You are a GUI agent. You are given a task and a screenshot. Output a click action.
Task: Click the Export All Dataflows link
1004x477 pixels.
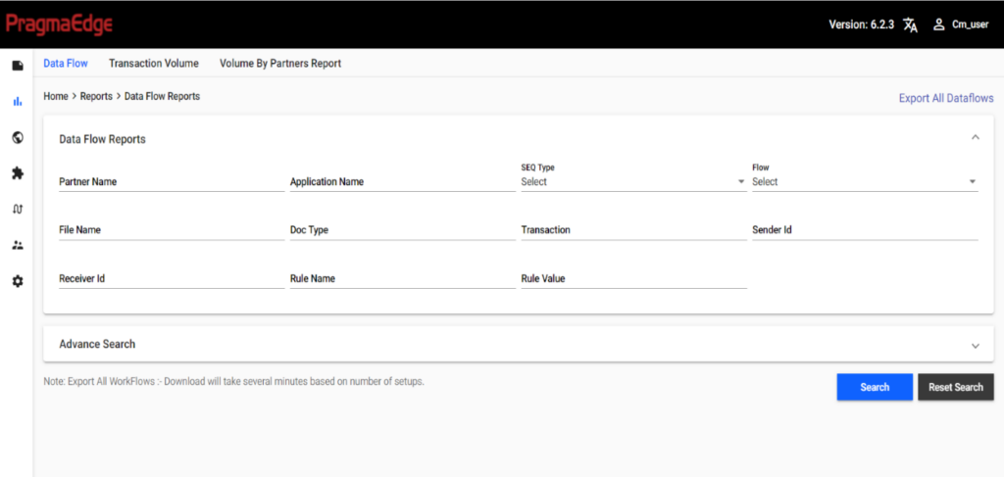pyautogui.click(x=946, y=99)
